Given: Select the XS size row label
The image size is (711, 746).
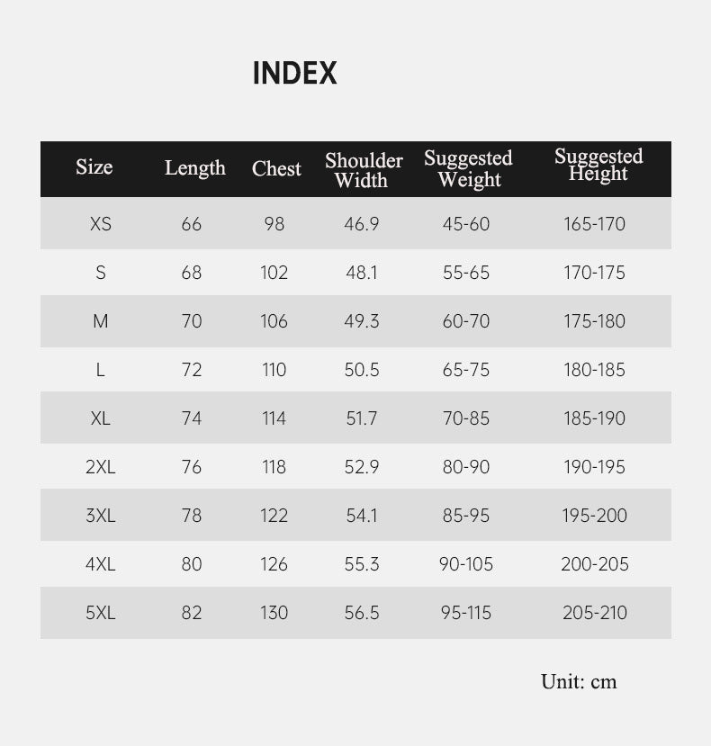Looking at the screenshot, I should point(101,223).
